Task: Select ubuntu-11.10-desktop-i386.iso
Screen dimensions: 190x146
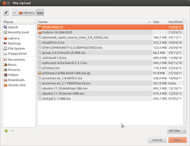Action: pos(110,88)
